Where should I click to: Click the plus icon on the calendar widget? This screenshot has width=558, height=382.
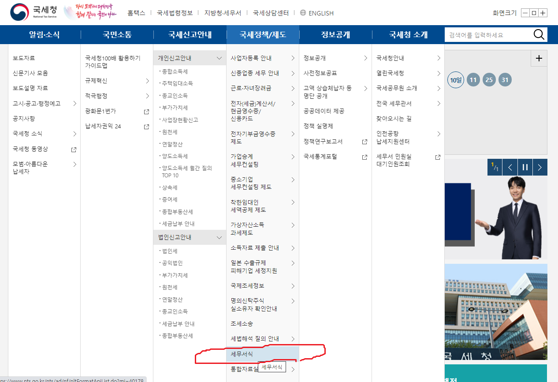click(x=539, y=58)
